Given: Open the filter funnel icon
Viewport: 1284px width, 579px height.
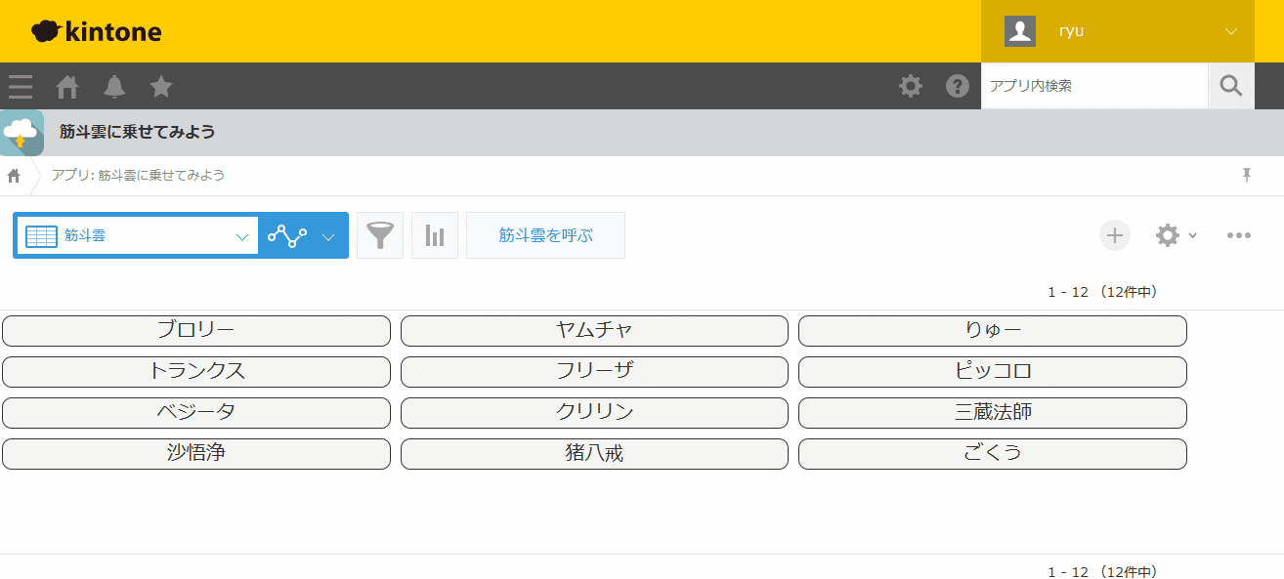Looking at the screenshot, I should tap(380, 235).
